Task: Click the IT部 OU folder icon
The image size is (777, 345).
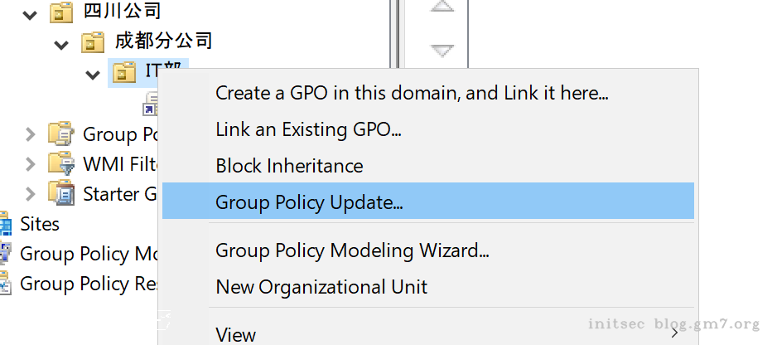Action: click(123, 72)
